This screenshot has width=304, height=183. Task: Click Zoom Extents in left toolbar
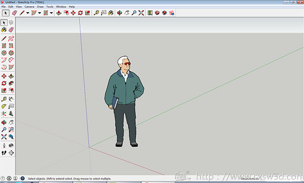(x=4, y=137)
